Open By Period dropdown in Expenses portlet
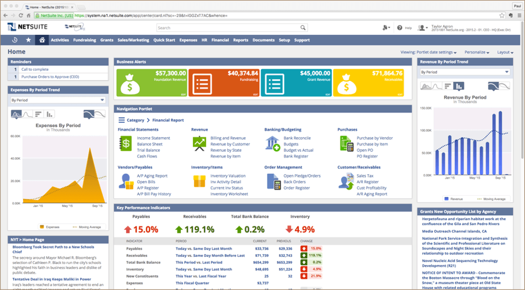525x290 pixels. 58,100
